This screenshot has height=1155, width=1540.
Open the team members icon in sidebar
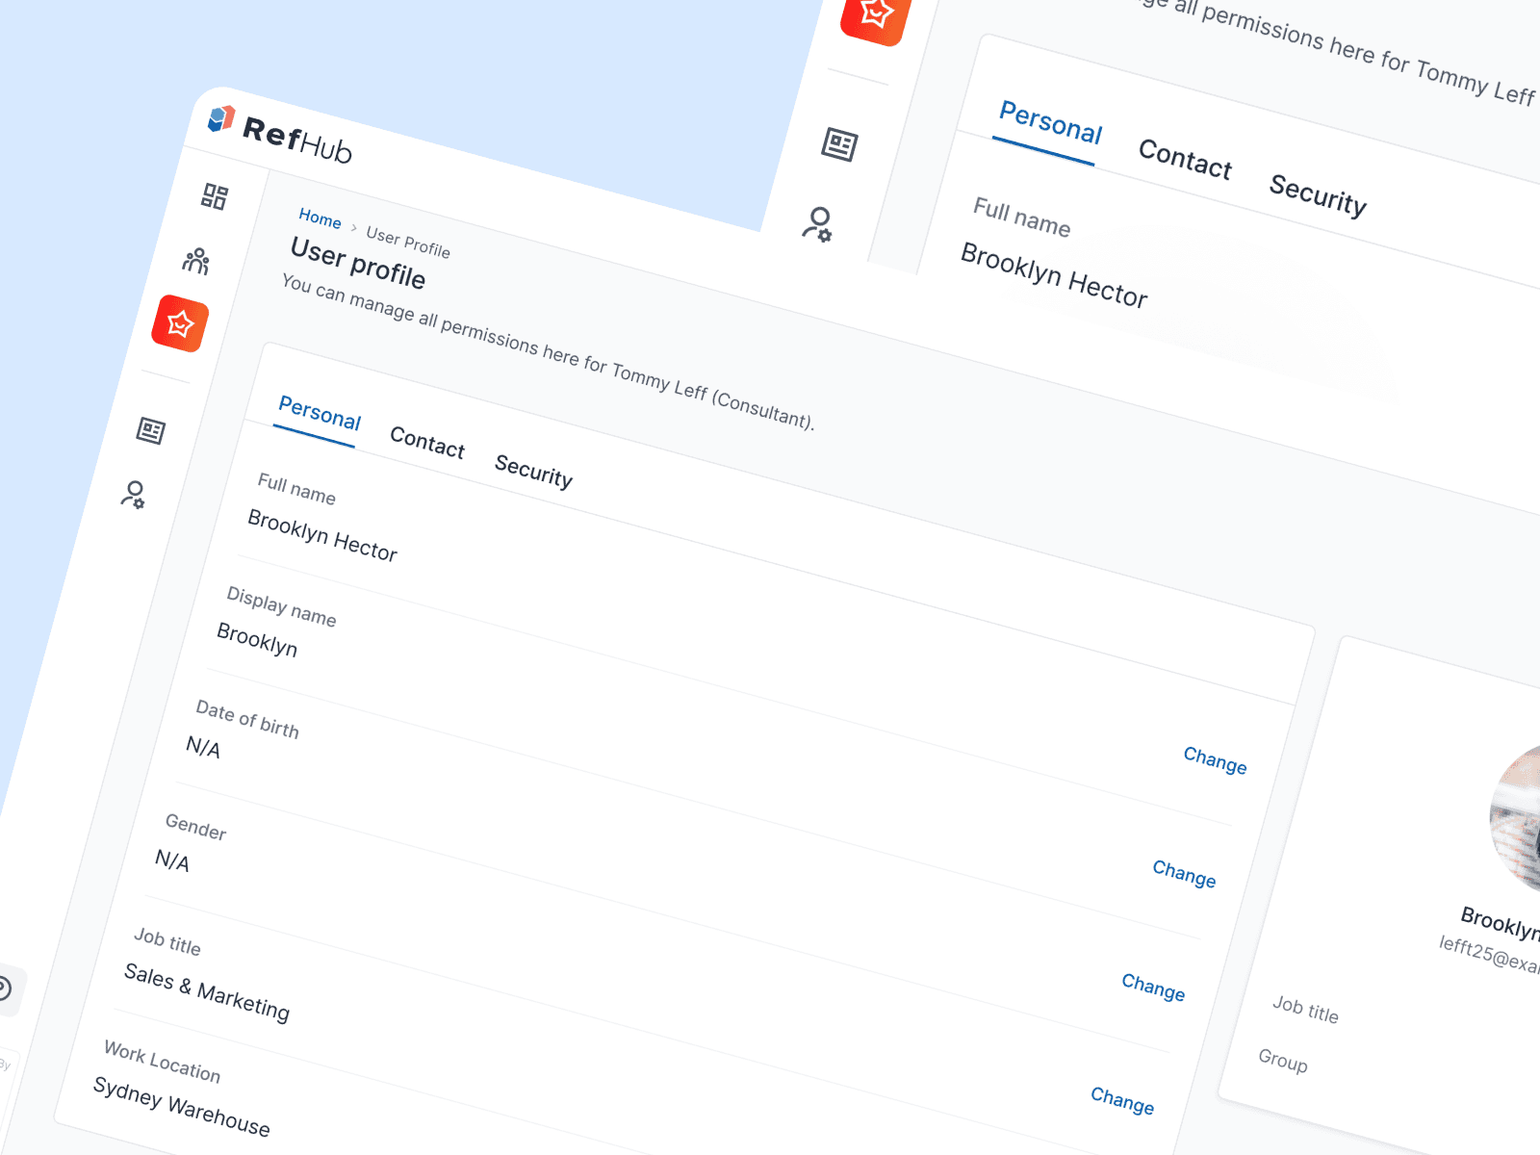[x=196, y=261]
